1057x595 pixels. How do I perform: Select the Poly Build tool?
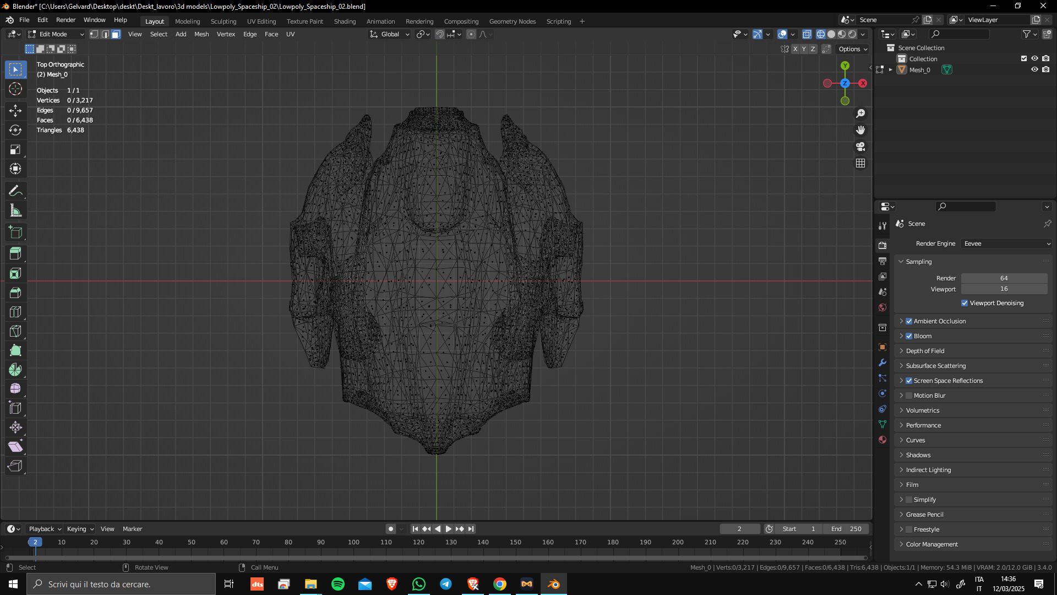coord(15,350)
